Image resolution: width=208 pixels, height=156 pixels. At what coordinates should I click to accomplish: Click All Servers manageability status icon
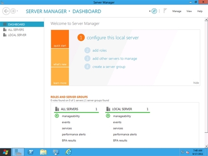pos(57,116)
